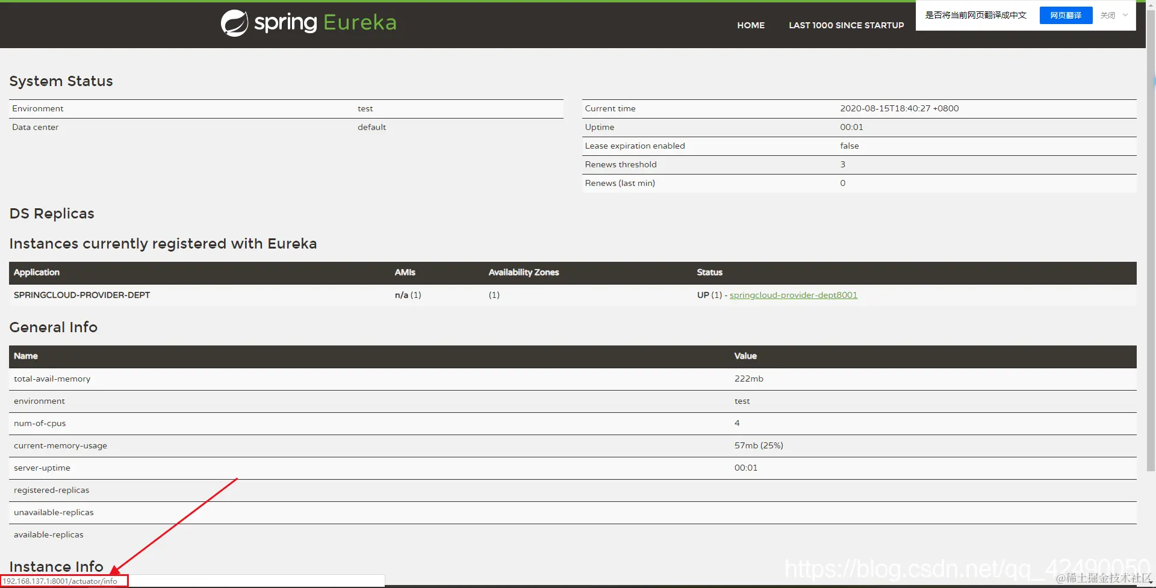Click the Lease expiration enabled label
The height and width of the screenshot is (588, 1156).
(635, 146)
